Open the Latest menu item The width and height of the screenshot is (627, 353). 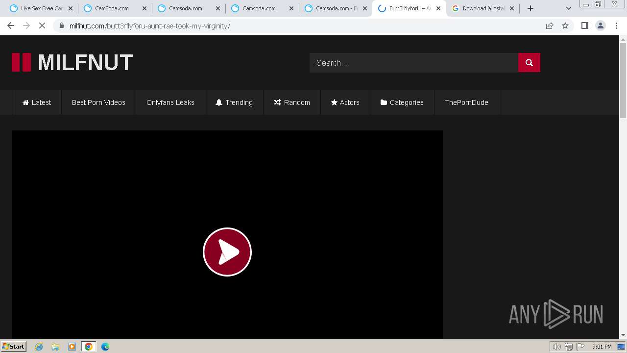pyautogui.click(x=37, y=102)
